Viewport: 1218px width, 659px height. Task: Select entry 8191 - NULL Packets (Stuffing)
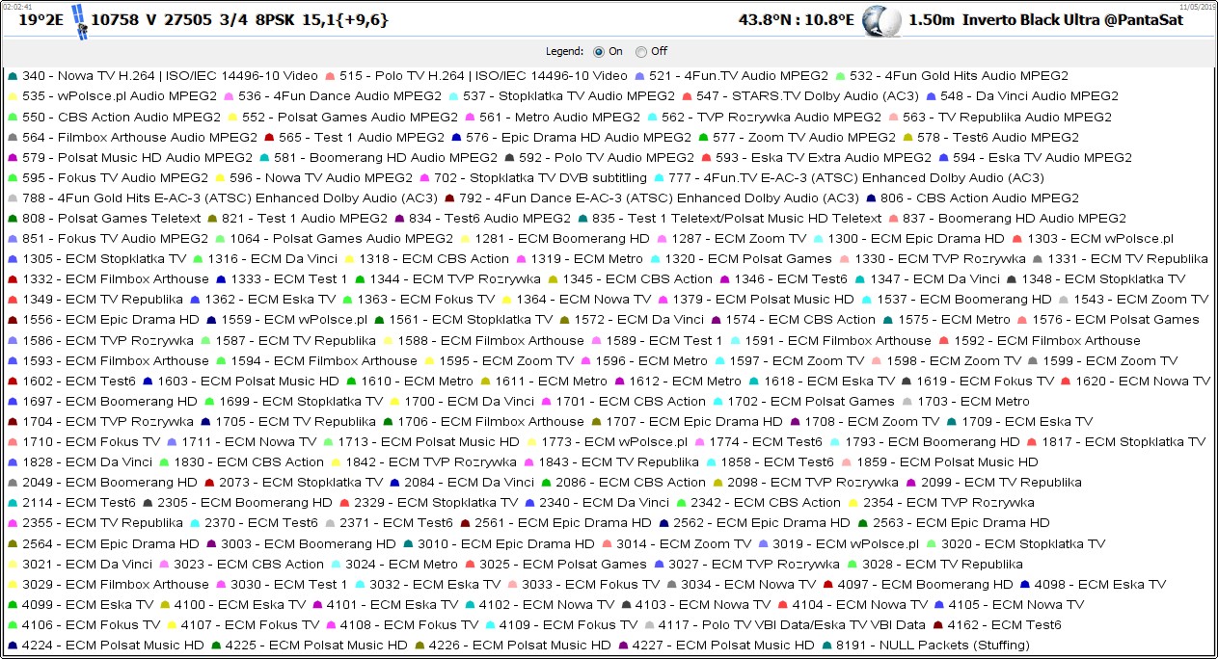tap(933, 646)
